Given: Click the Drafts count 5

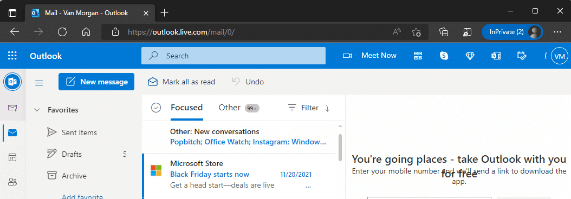Looking at the screenshot, I should point(125,154).
